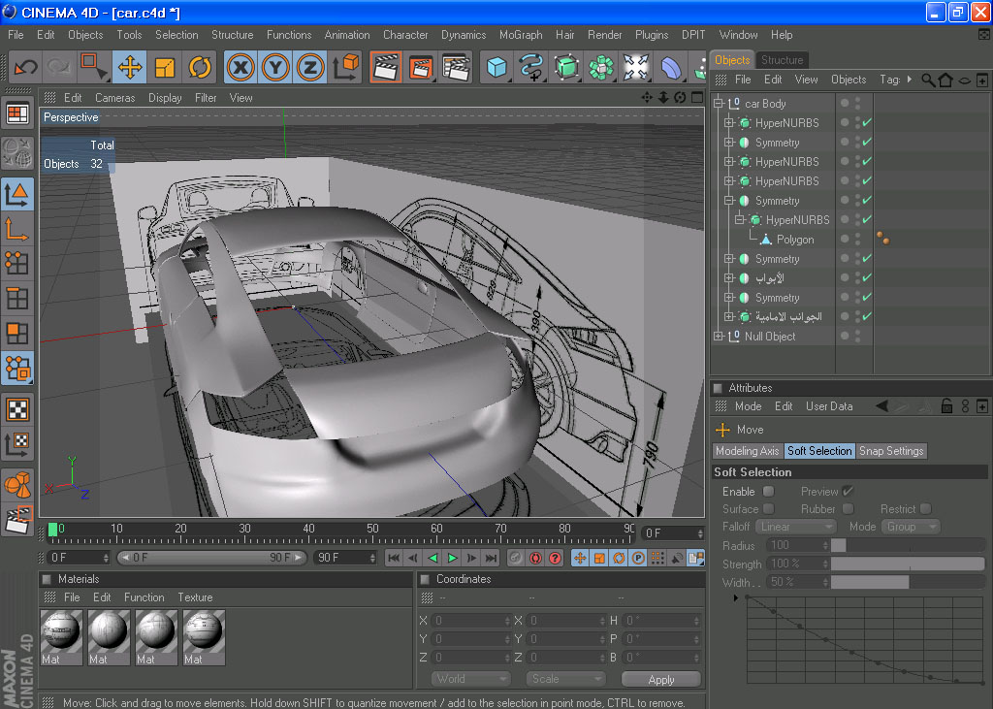Image resolution: width=993 pixels, height=709 pixels.
Task: Select the first Mat material thumbnail
Action: (x=61, y=637)
